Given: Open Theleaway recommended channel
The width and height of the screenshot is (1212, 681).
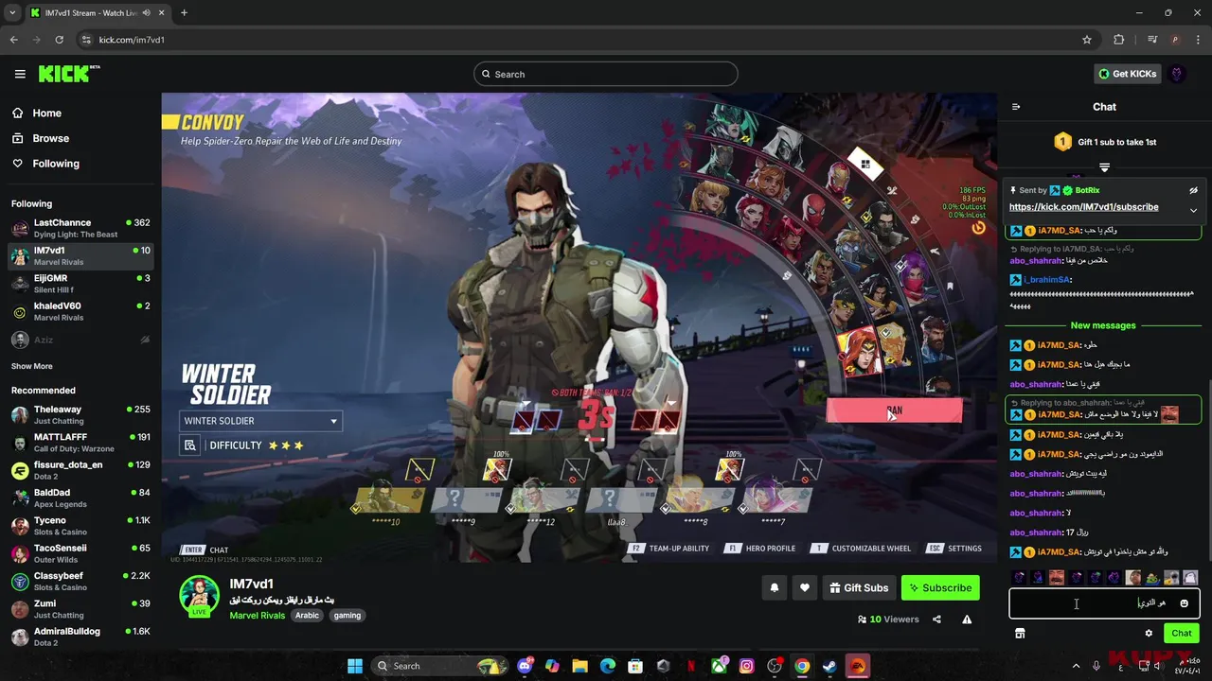Looking at the screenshot, I should click(x=80, y=414).
